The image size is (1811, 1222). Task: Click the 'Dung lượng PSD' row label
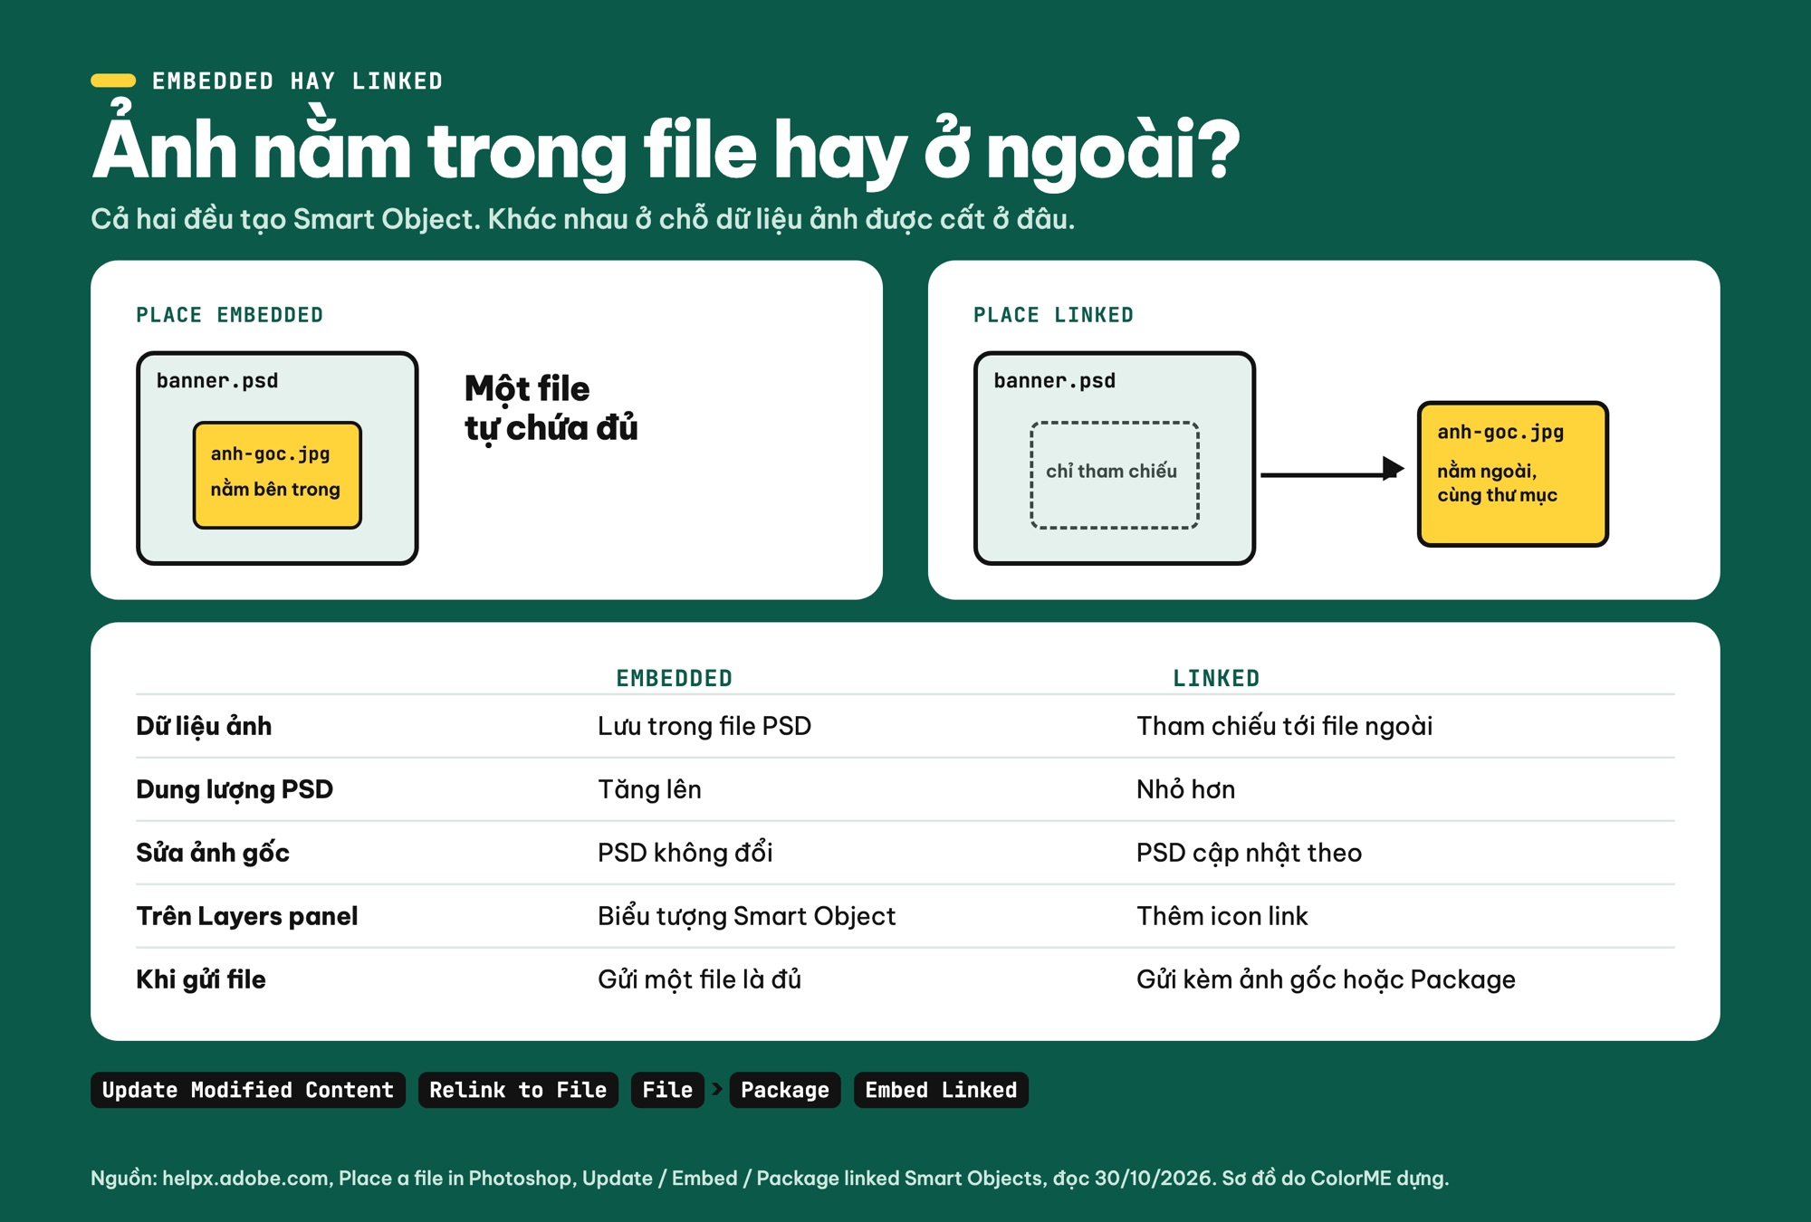point(235,789)
